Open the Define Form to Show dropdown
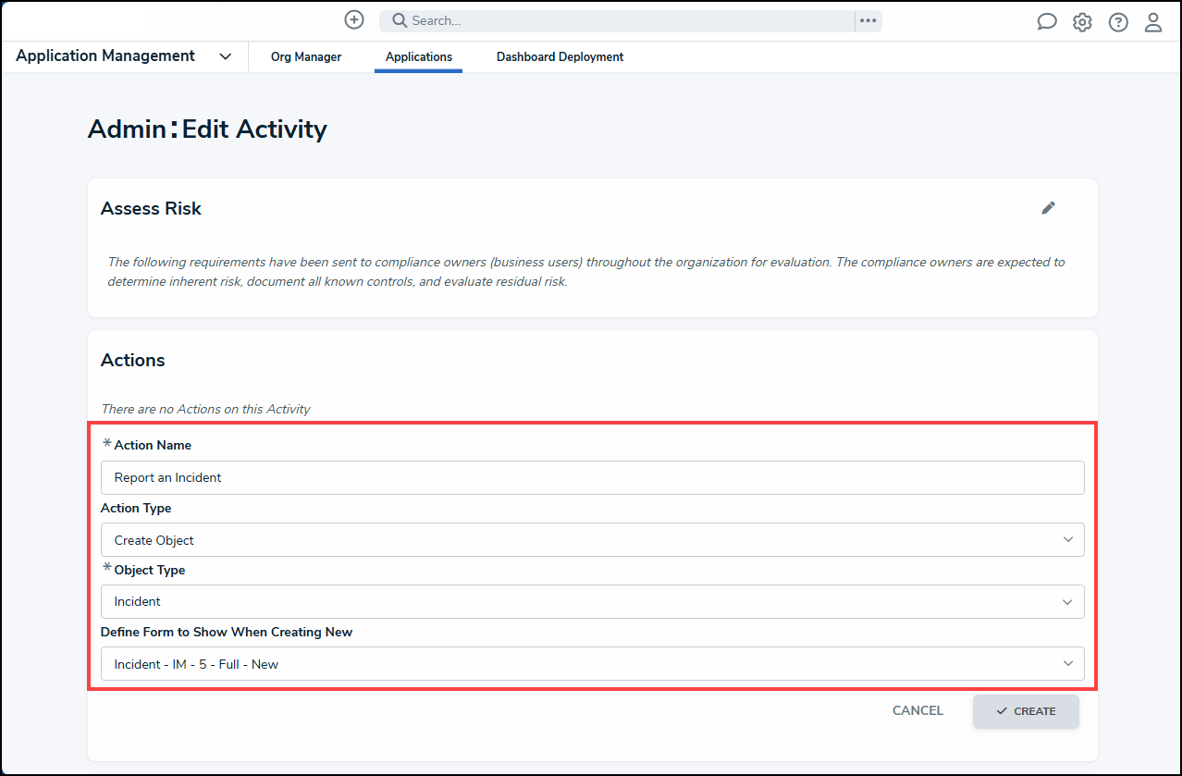This screenshot has height=776, width=1182. (x=592, y=664)
